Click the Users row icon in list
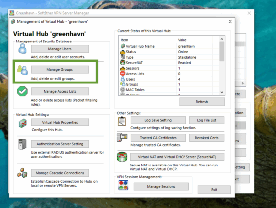 [x=123, y=79]
